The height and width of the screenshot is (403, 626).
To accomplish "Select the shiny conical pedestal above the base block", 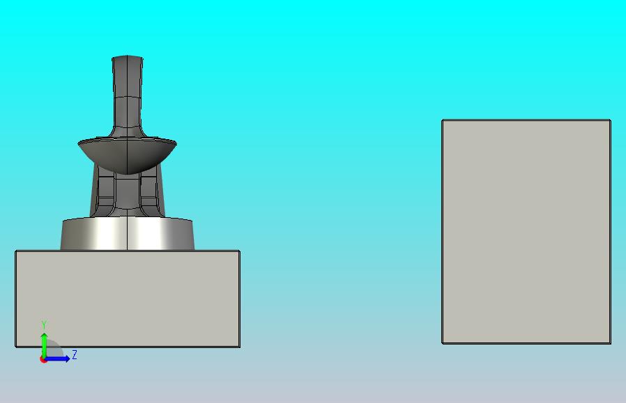I will (128, 234).
